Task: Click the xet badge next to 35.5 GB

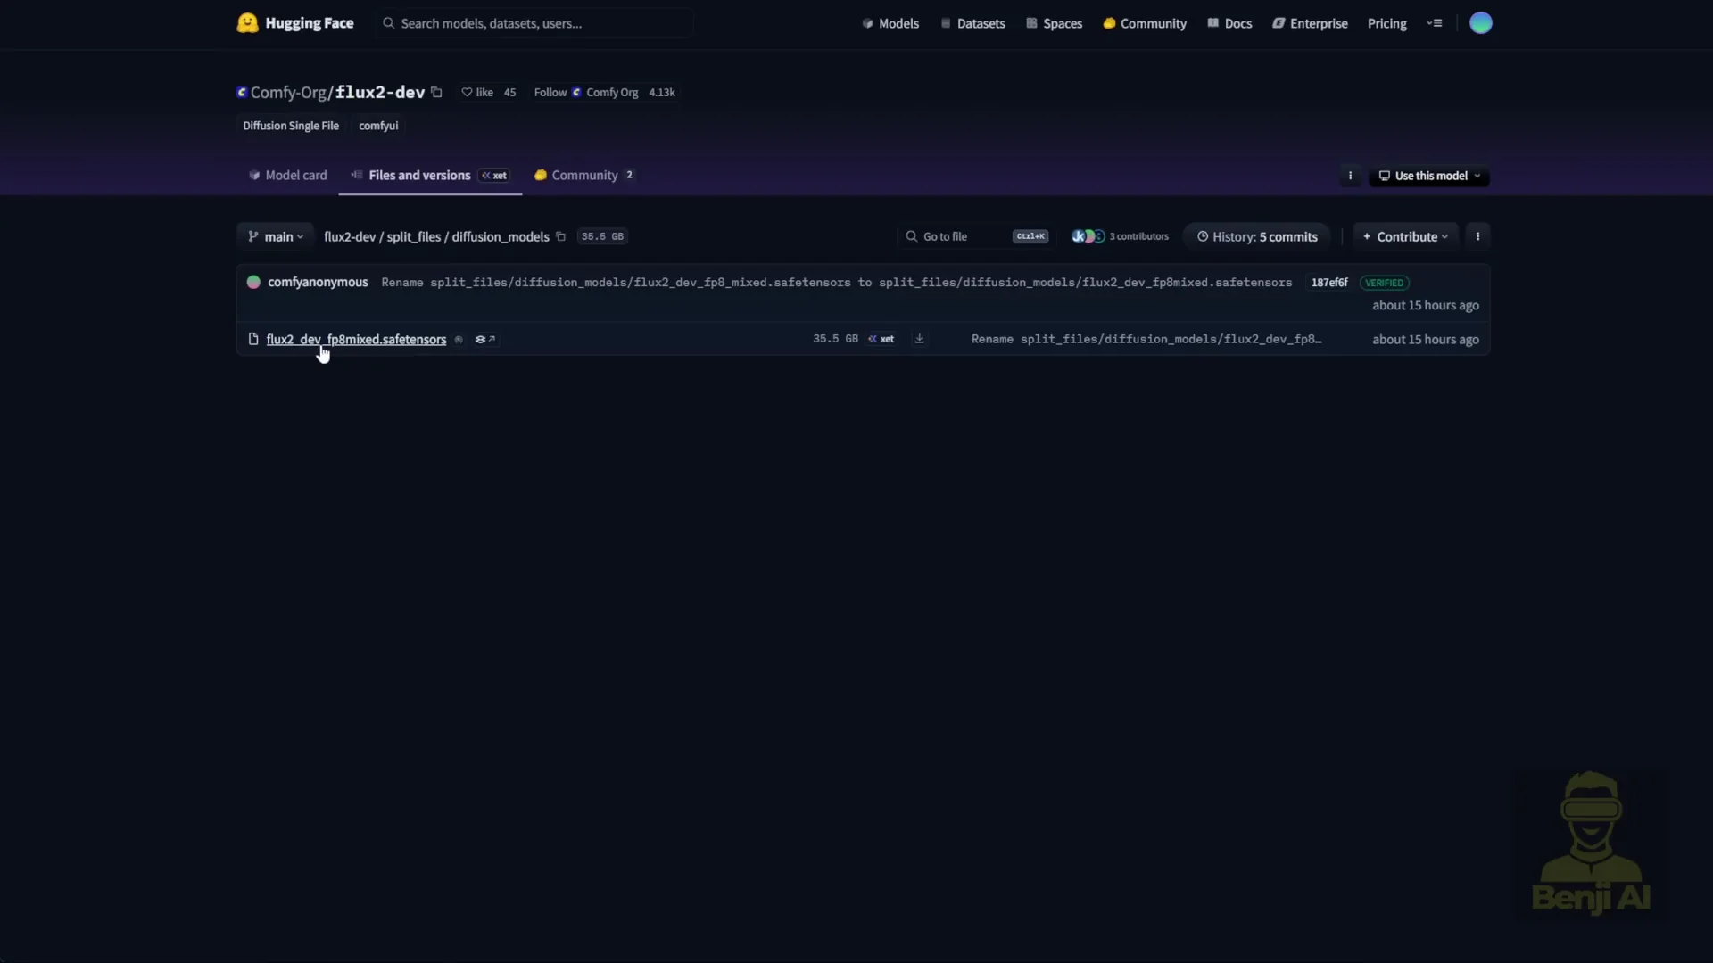Action: click(881, 339)
